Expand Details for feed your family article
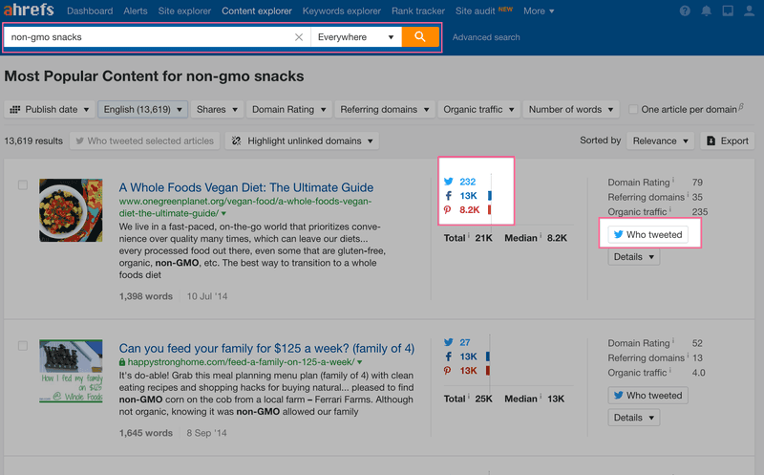 634,418
